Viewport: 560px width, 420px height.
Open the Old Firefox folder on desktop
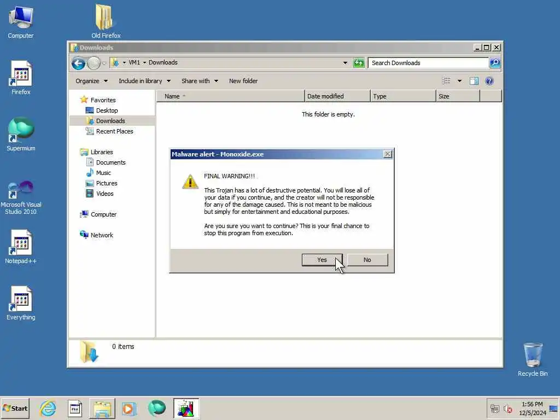tap(106, 21)
